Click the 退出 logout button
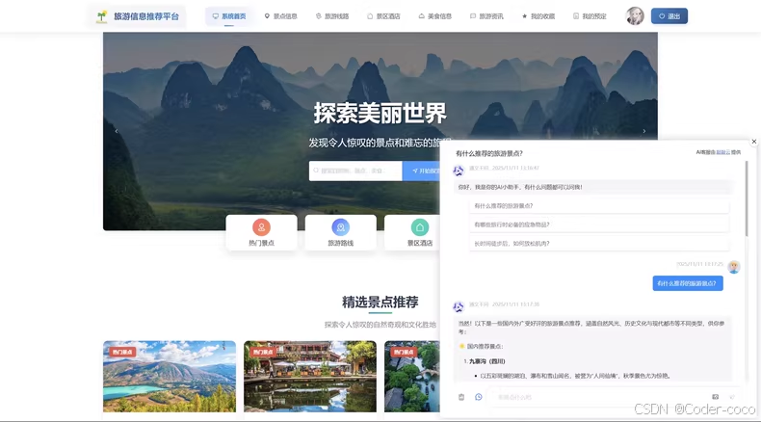Image resolution: width=761 pixels, height=422 pixels. (669, 16)
